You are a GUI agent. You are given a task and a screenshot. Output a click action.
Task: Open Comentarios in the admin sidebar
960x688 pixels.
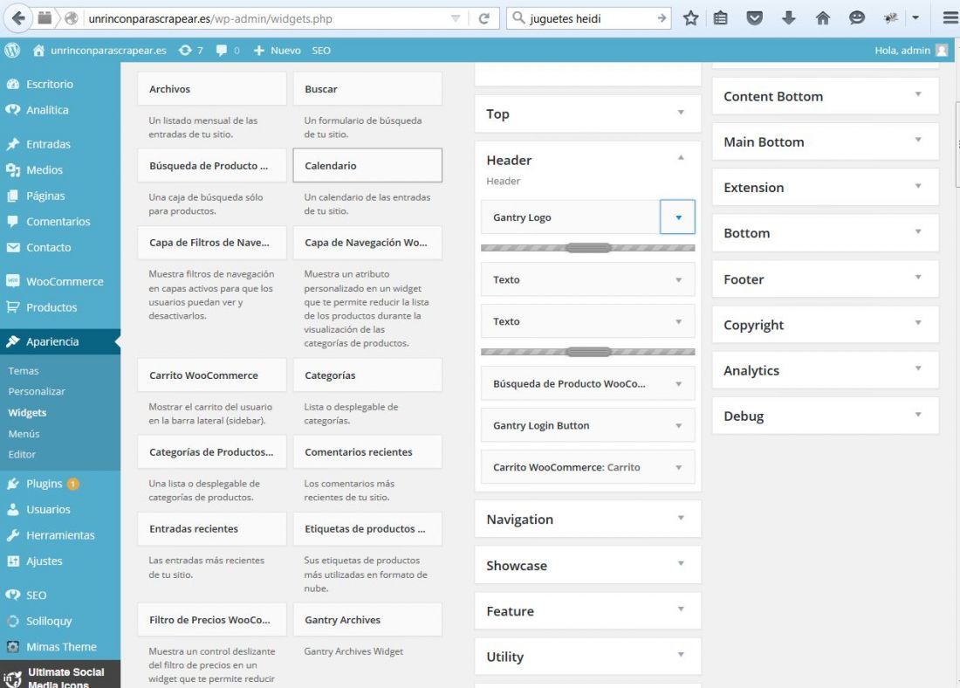[x=60, y=222]
